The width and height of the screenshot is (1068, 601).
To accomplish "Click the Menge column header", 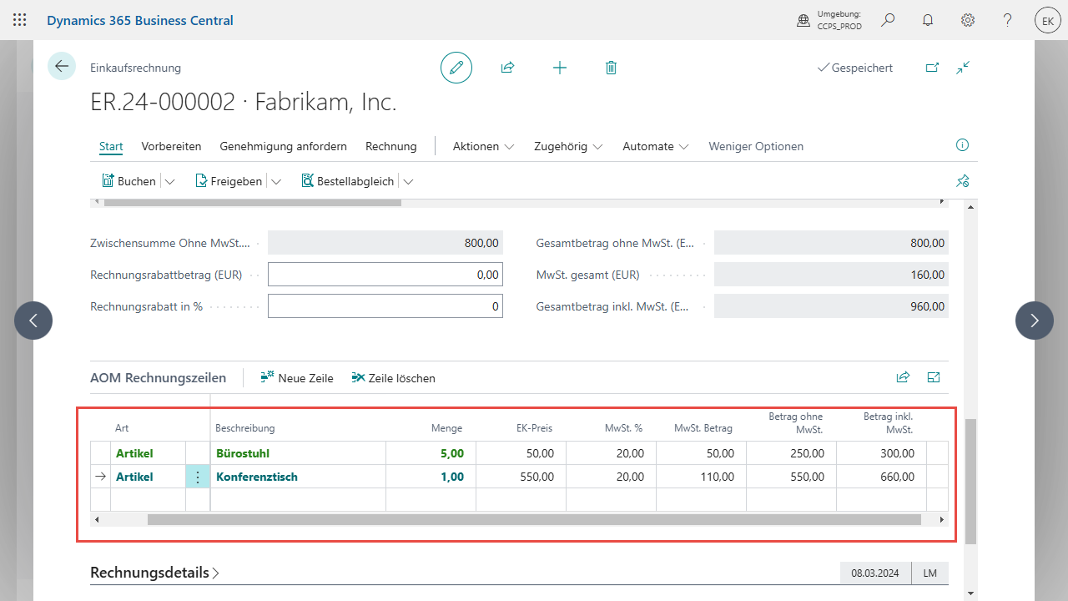I will coord(446,428).
